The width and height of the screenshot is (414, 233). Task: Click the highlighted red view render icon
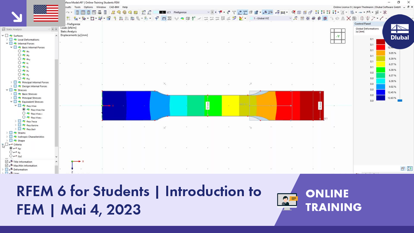(325, 18)
